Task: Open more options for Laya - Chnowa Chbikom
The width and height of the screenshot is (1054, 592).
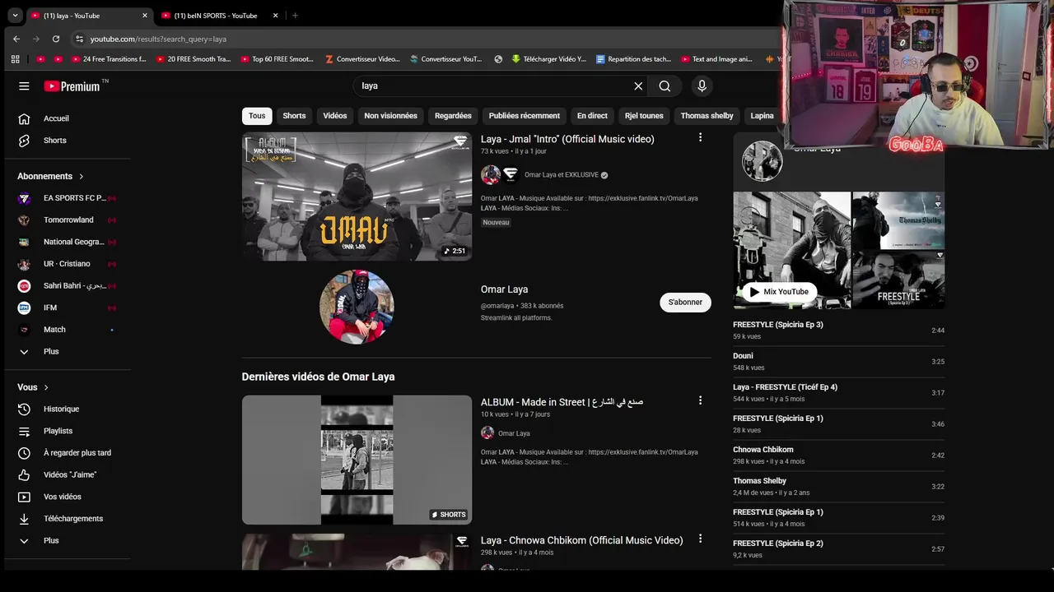Action: (x=700, y=539)
